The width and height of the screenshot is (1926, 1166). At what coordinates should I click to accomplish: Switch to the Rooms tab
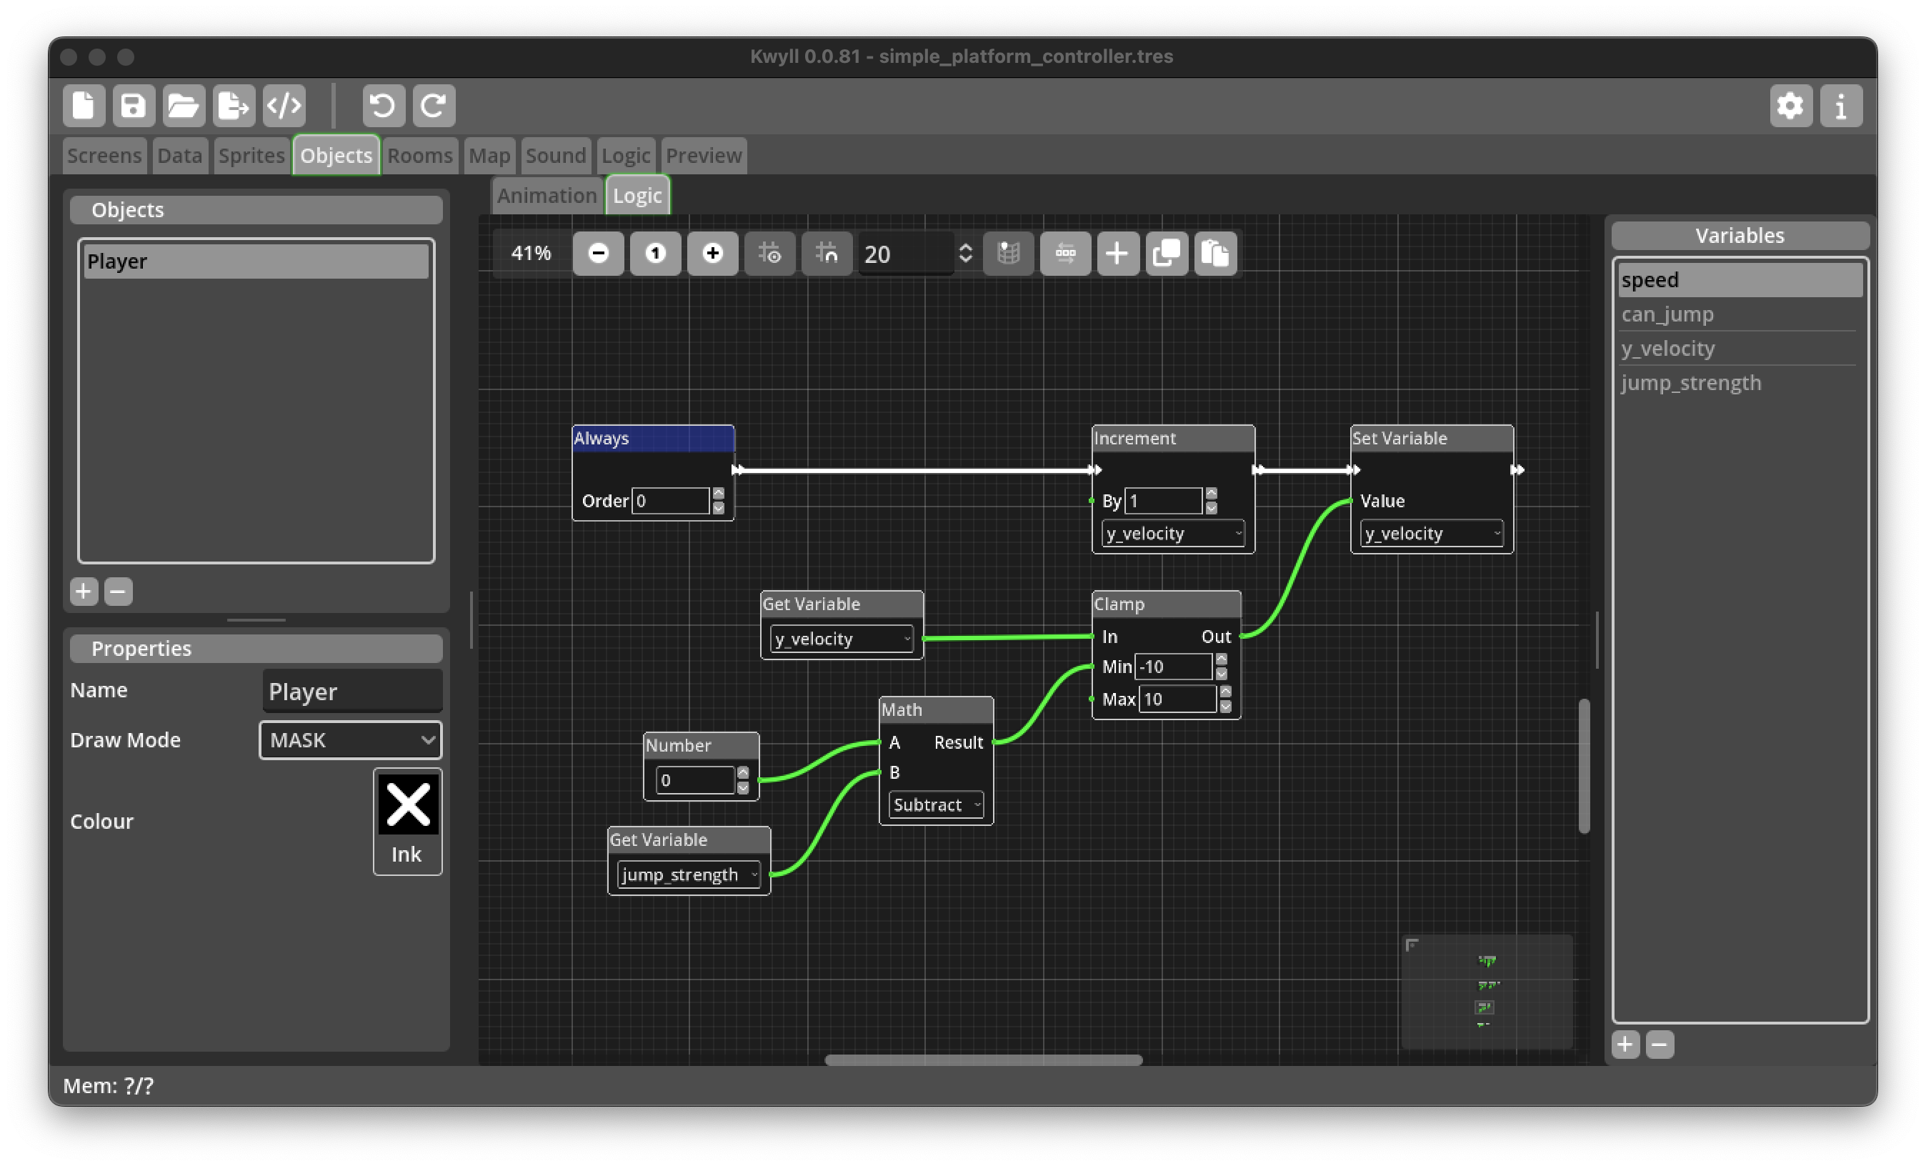420,156
